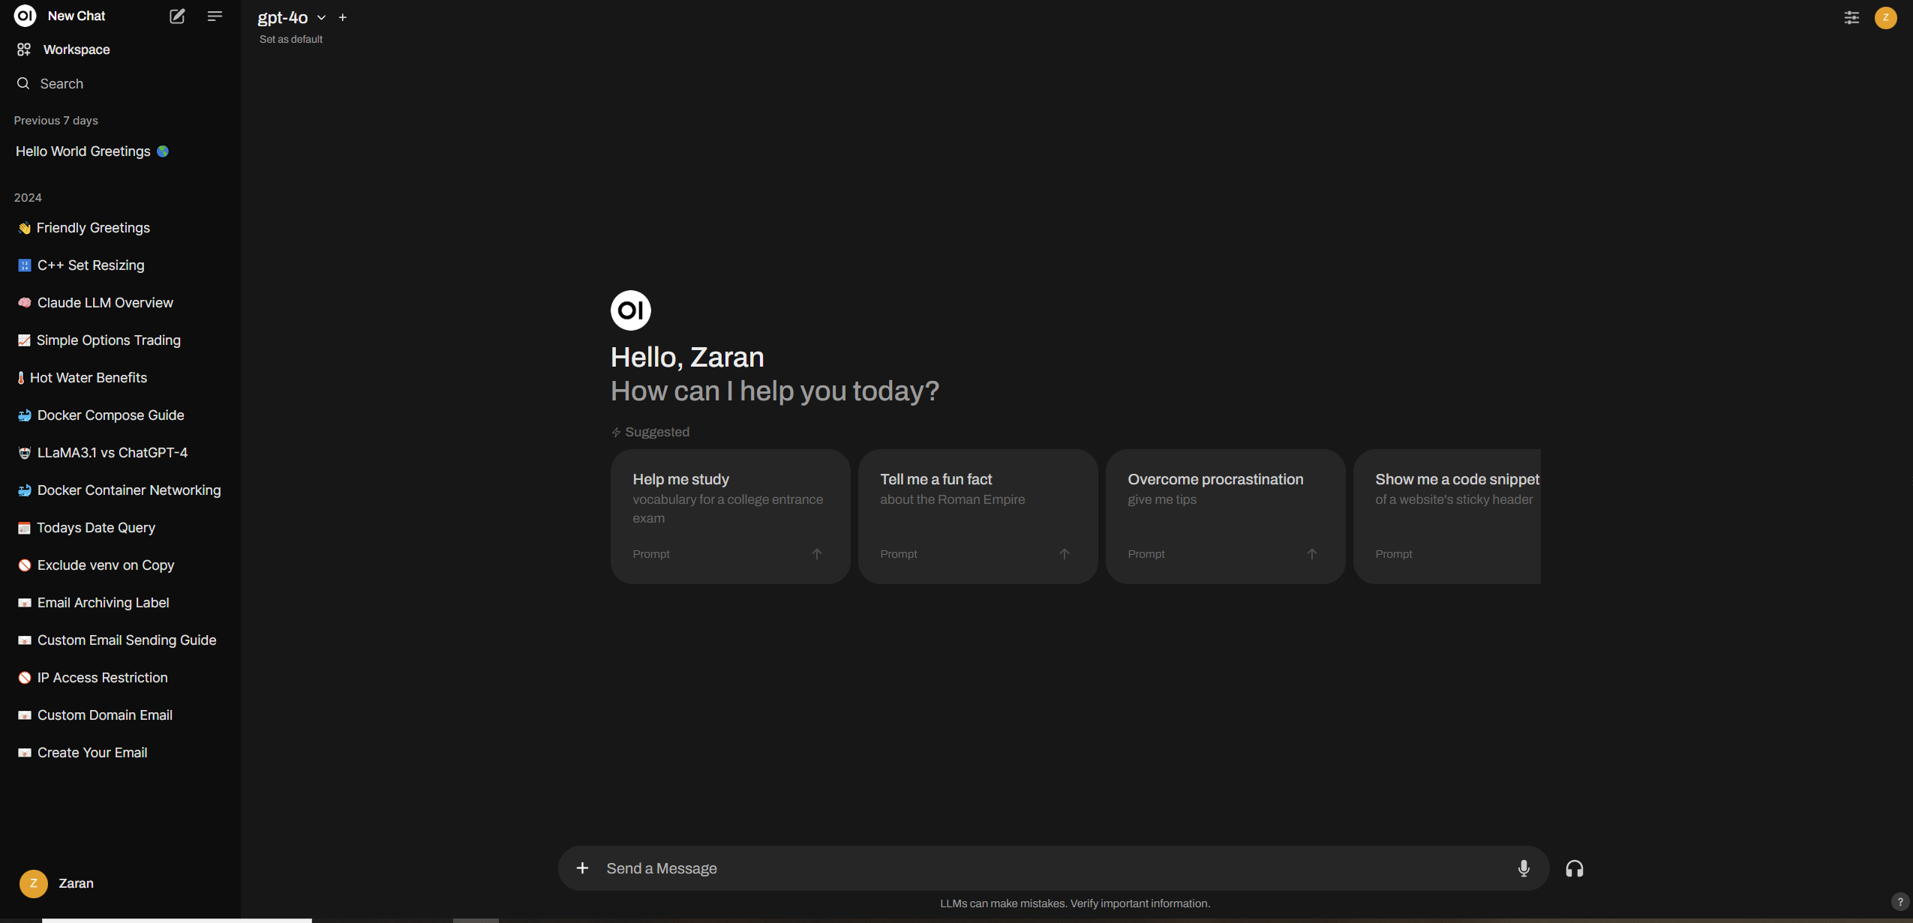The width and height of the screenshot is (1913, 923).
Task: Click the Set as default link
Action: 290,40
